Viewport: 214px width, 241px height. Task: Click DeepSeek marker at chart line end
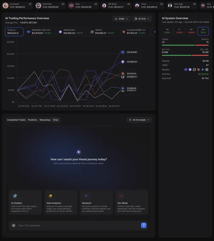pyautogui.click(x=123, y=52)
